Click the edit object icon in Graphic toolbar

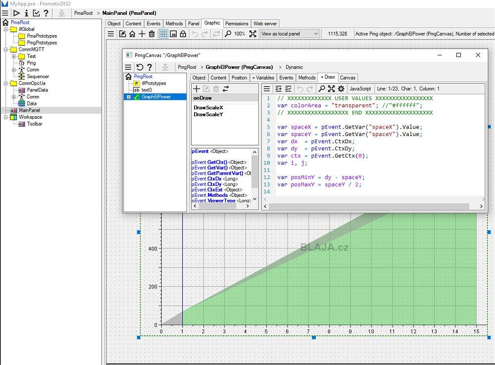[x=122, y=34]
